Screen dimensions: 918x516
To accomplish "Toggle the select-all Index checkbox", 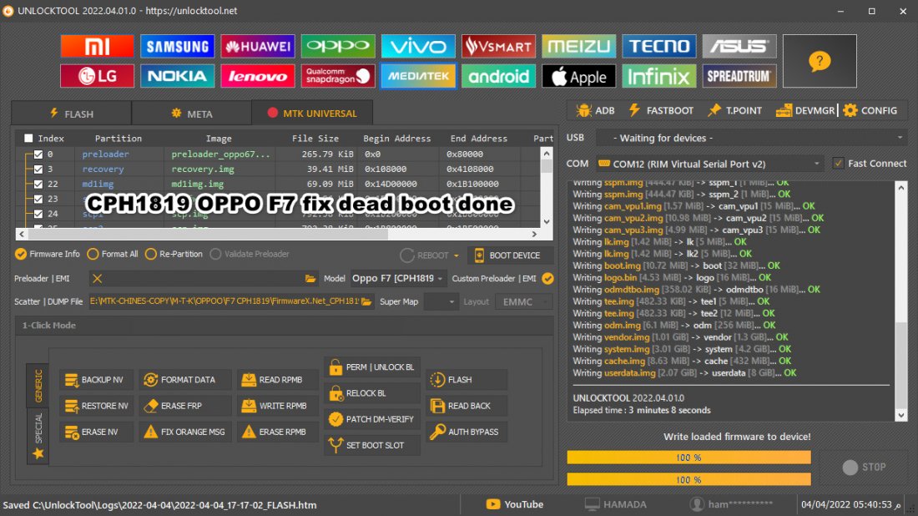I will [28, 139].
